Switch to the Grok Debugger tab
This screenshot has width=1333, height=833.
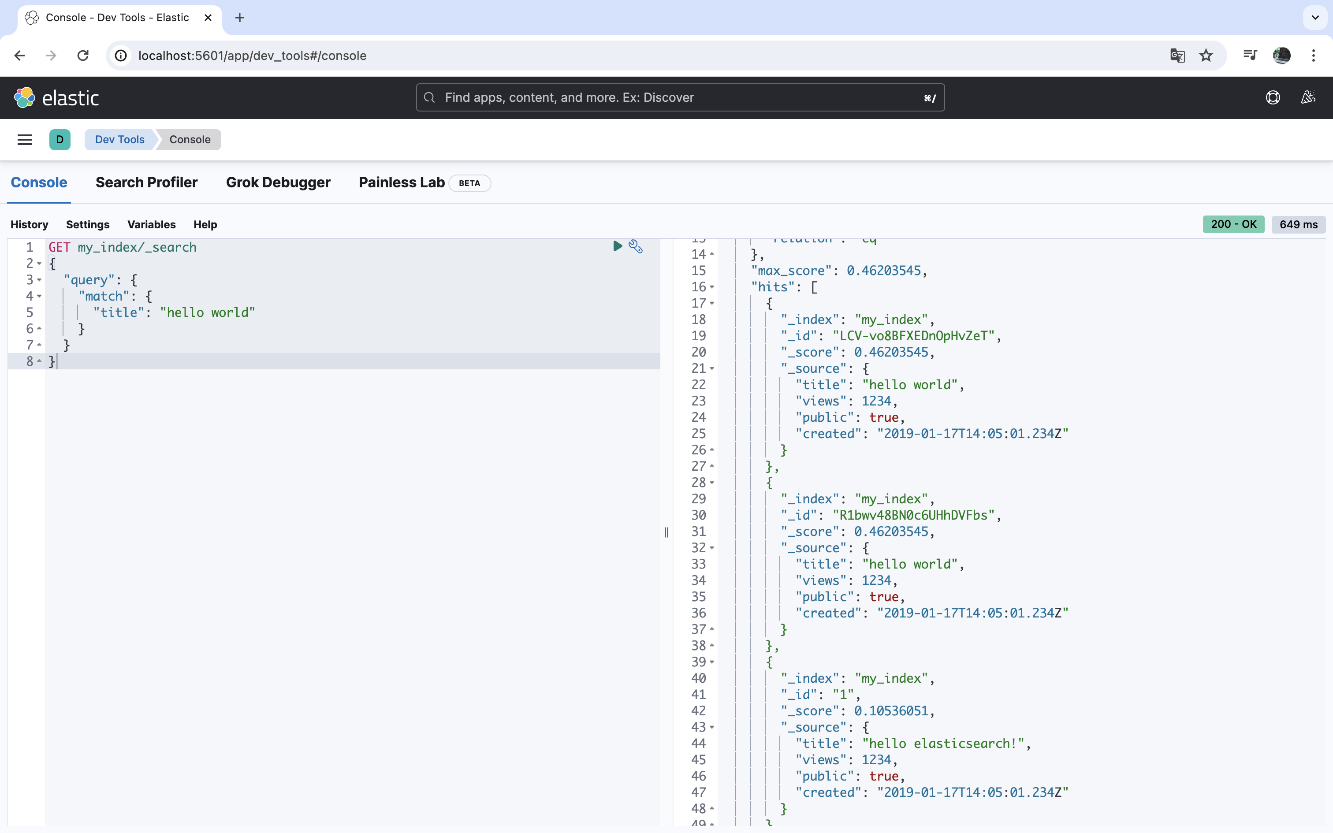(x=278, y=182)
